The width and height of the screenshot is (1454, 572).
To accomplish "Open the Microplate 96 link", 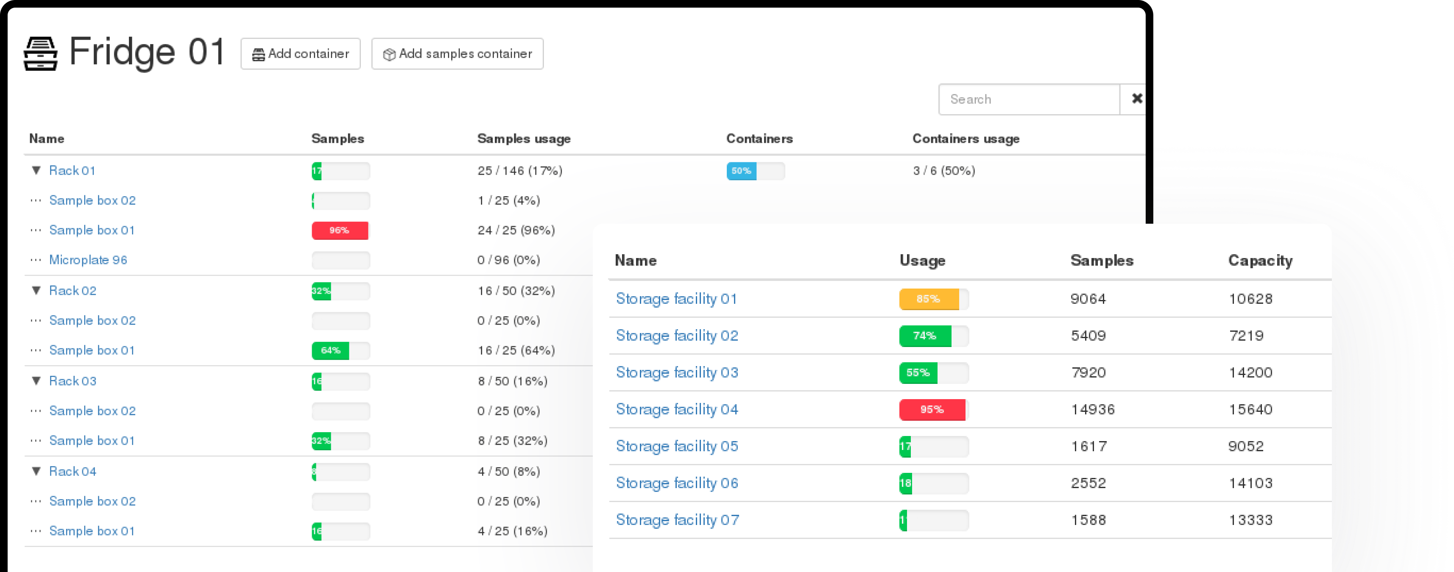I will click(x=88, y=260).
